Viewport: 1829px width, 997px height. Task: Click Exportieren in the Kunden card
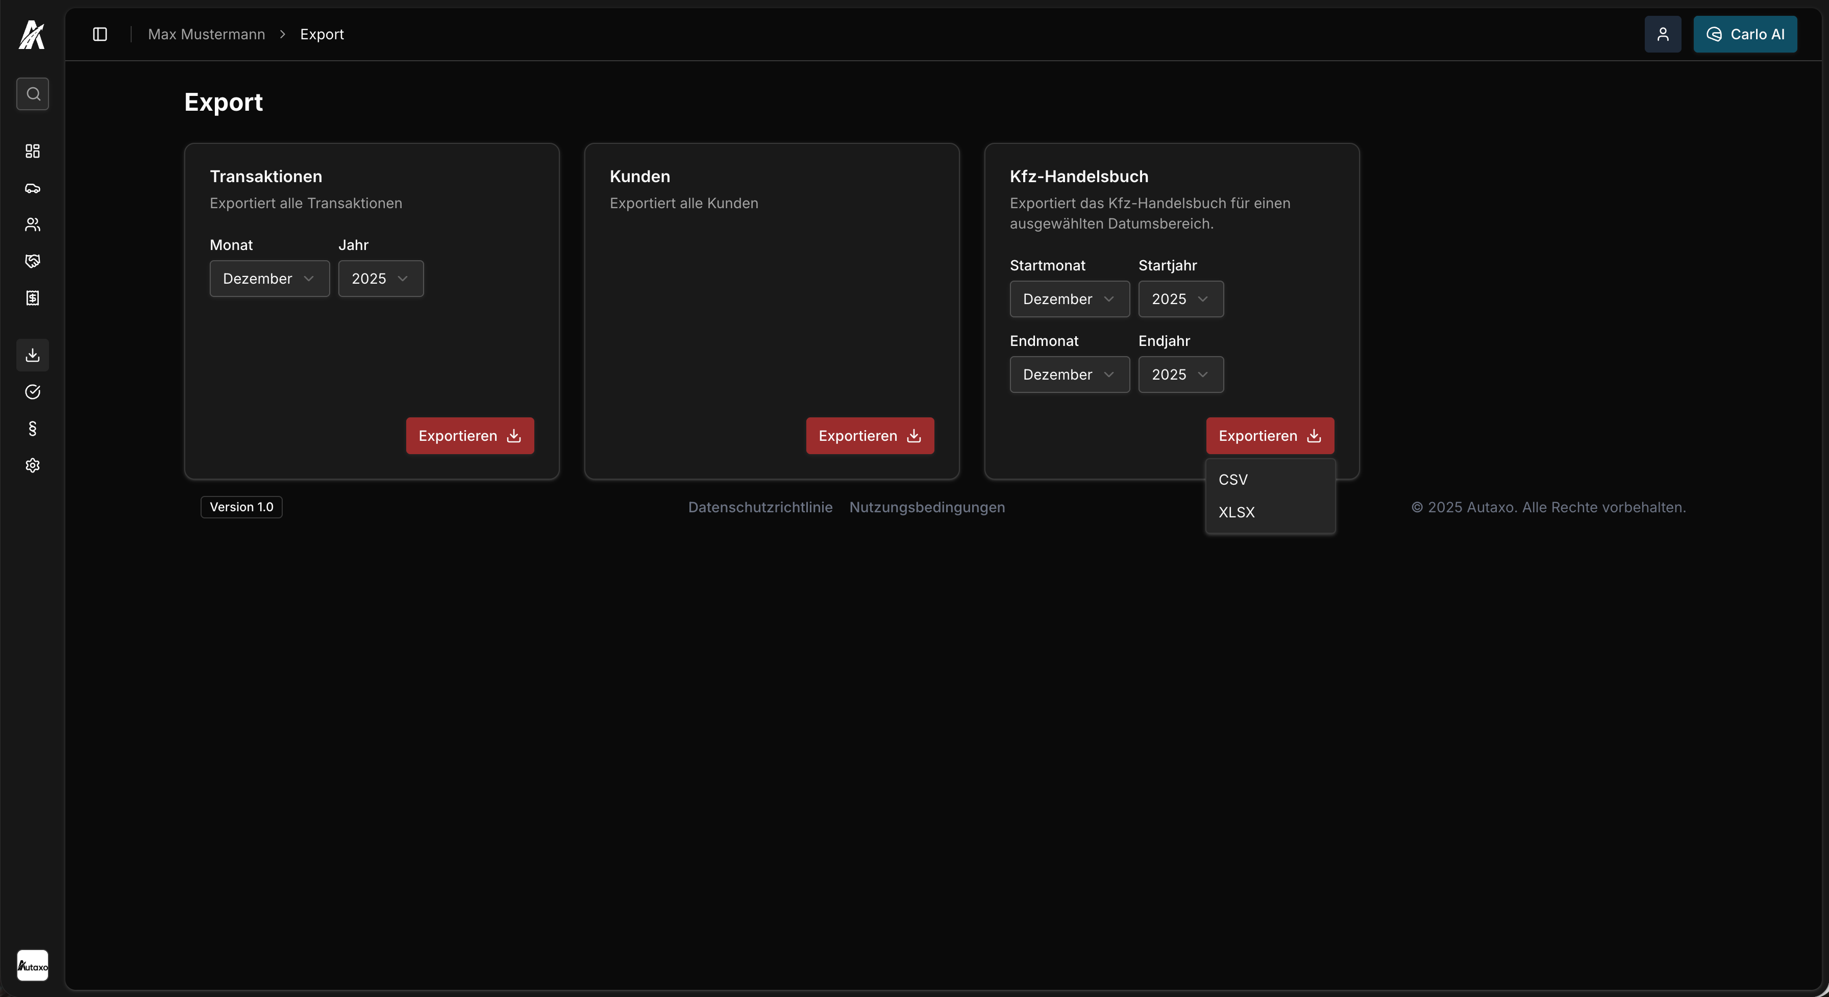tap(869, 435)
